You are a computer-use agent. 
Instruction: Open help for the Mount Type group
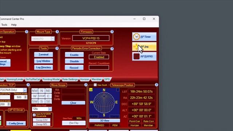click(57, 32)
